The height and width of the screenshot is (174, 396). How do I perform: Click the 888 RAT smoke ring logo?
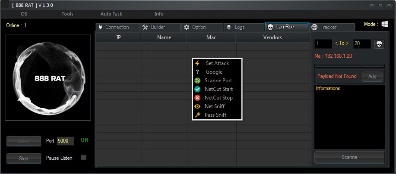[x=48, y=78]
